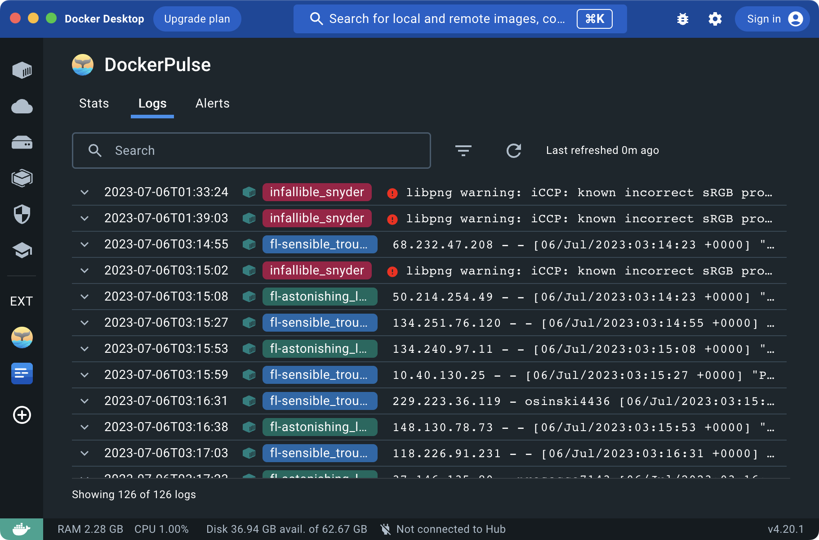819x540 pixels.
Task: Expand the 2023-07-06T01:39:03 log row
Action: [85, 218]
